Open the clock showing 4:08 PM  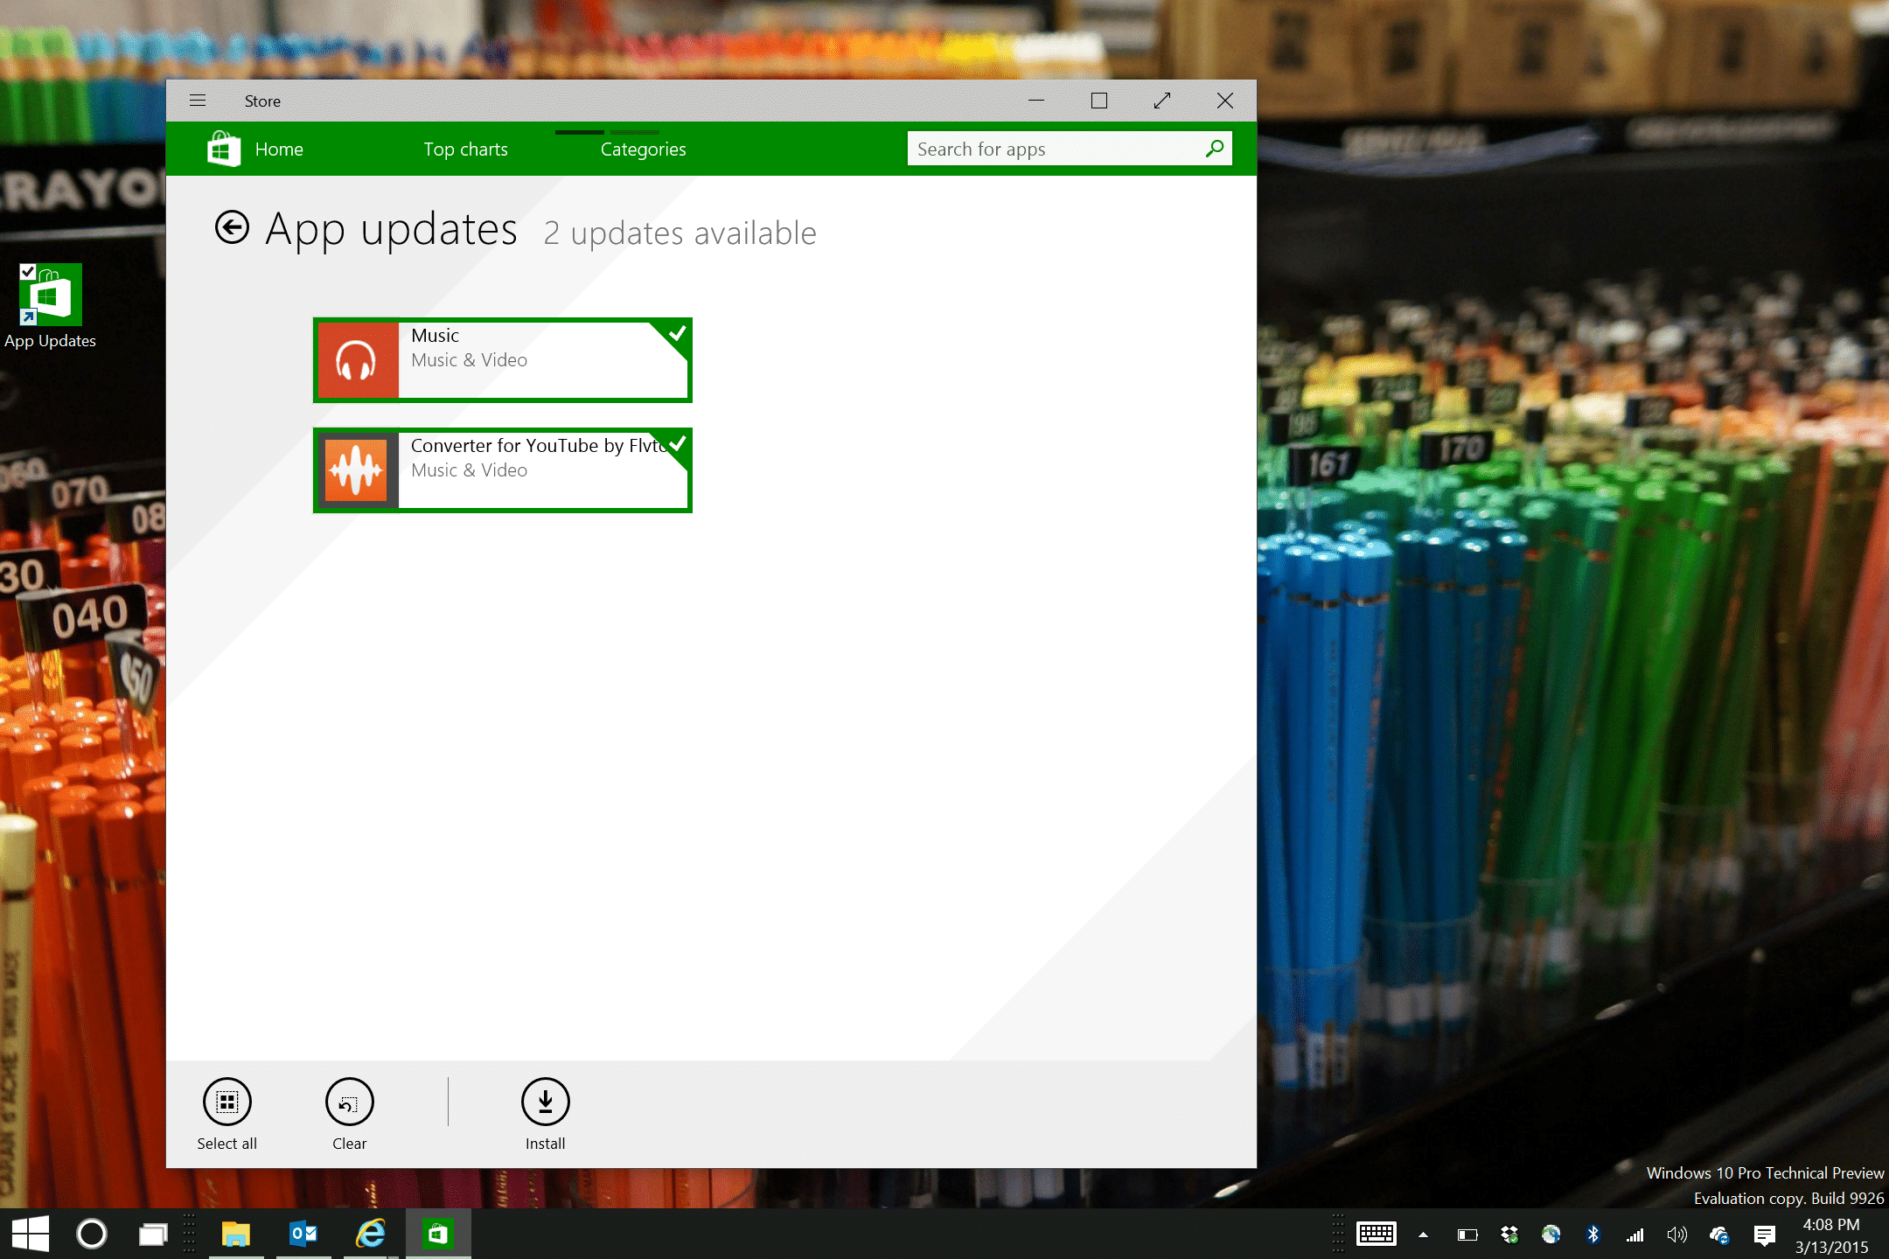click(x=1831, y=1235)
